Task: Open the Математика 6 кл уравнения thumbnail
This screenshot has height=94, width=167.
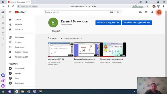Action: coord(113,50)
